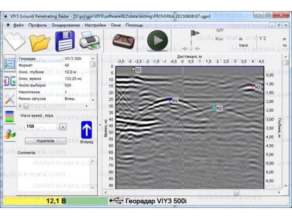292x219 pixels.
Task: Click the Hyperbola button
Action: (46, 141)
